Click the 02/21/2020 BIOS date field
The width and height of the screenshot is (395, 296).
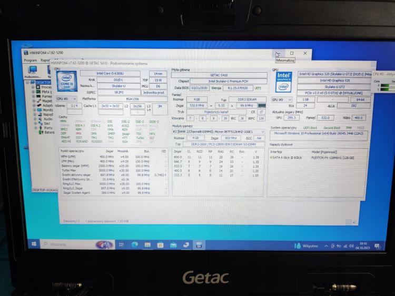pyautogui.click(x=199, y=88)
